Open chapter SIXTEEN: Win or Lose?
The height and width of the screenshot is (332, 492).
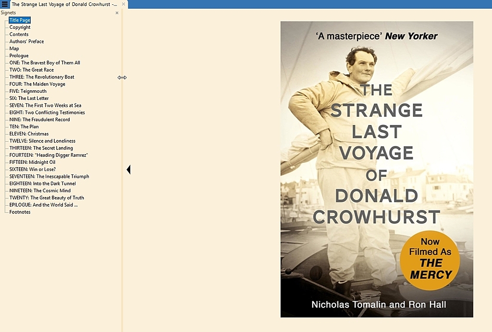click(32, 170)
